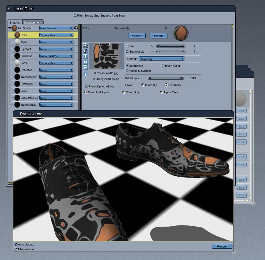Click the Subsurface Sc channel sphere icon
This screenshot has width=265, height=260.
(x=17, y=98)
